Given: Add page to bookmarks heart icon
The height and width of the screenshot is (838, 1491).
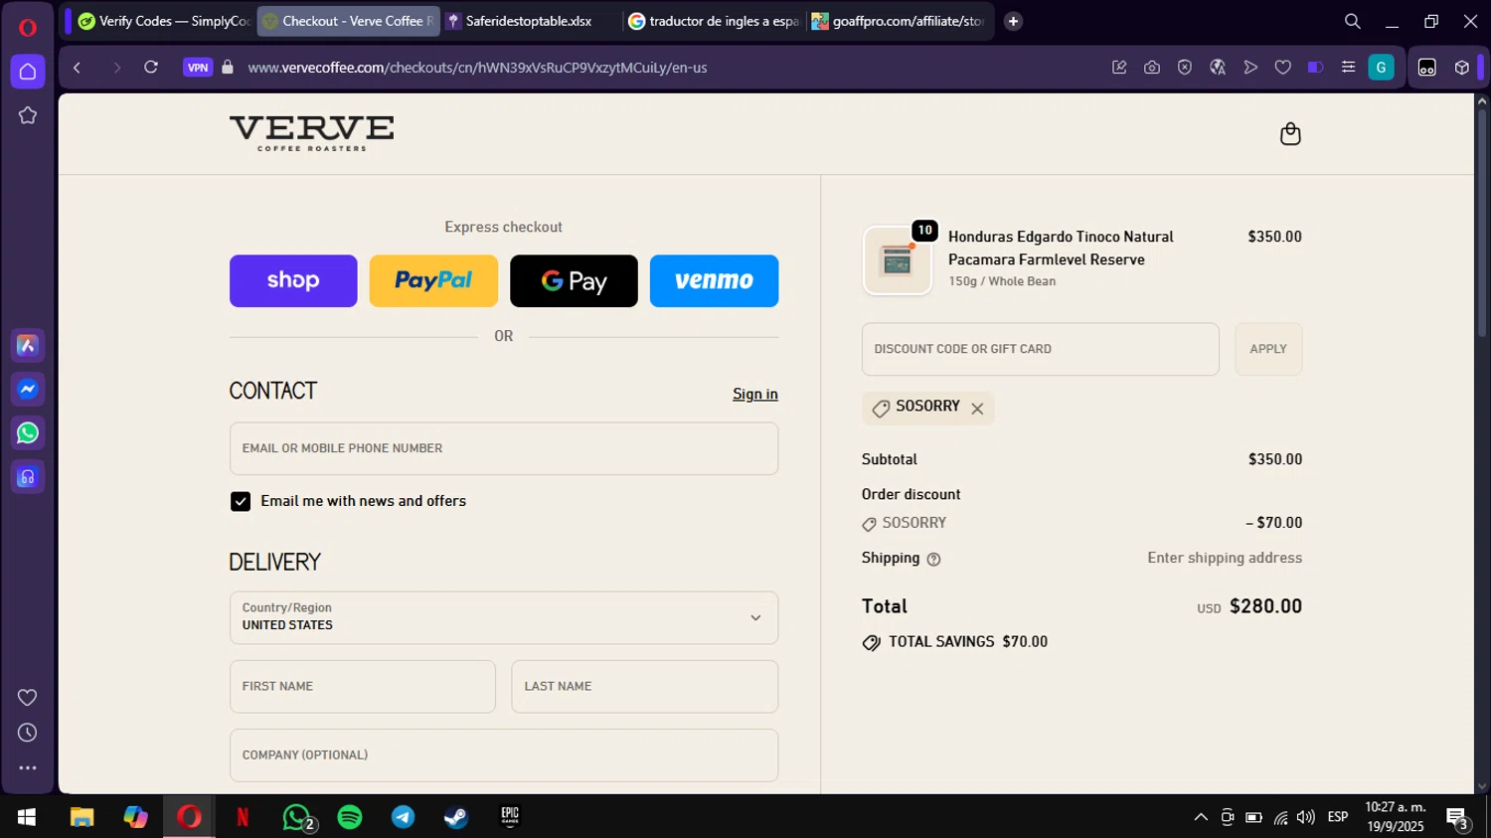Looking at the screenshot, I should pyautogui.click(x=1283, y=68).
